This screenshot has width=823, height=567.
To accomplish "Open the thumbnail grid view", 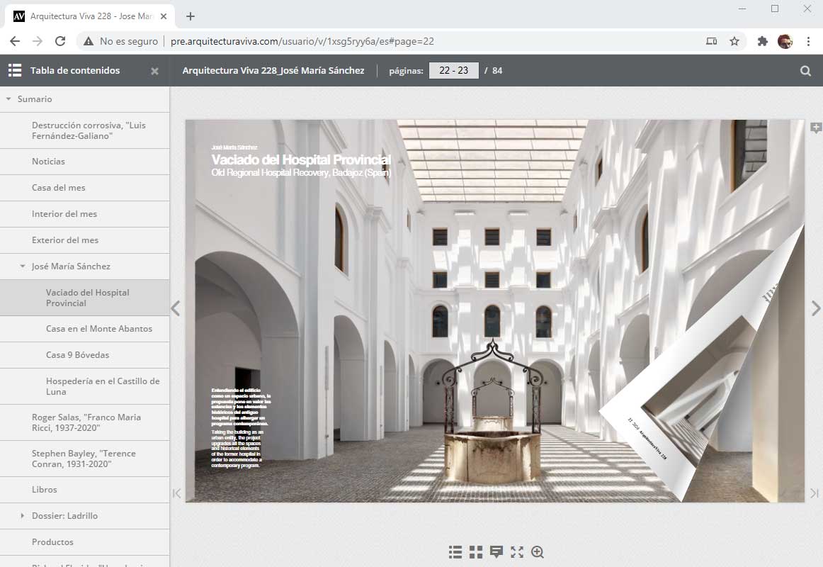I will (x=476, y=552).
